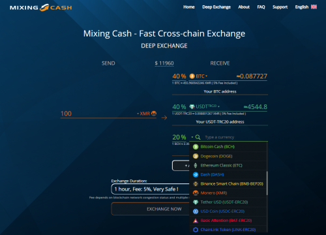Screen dimensions: 326x235
Task: Click the green search magnifier icon
Action: pos(198,137)
